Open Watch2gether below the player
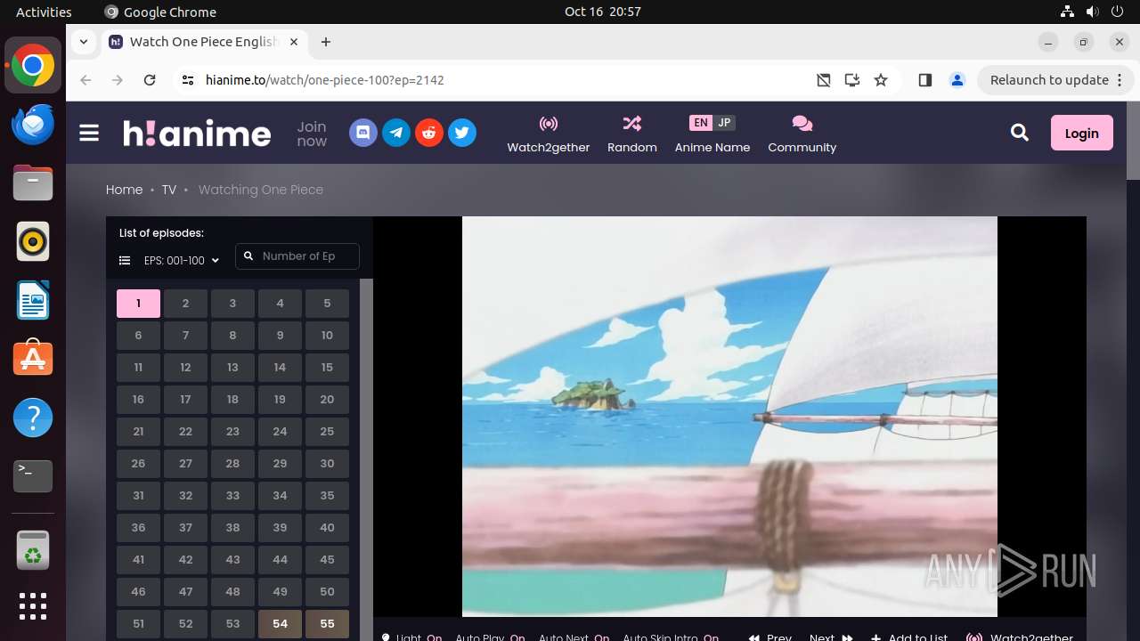 pyautogui.click(x=1020, y=637)
